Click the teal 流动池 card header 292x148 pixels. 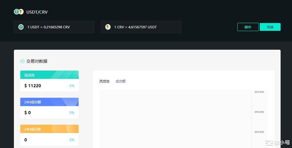pyautogui.click(x=49, y=75)
